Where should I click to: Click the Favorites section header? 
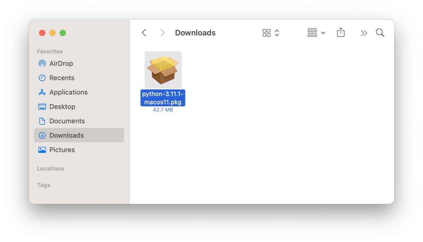[x=50, y=52]
